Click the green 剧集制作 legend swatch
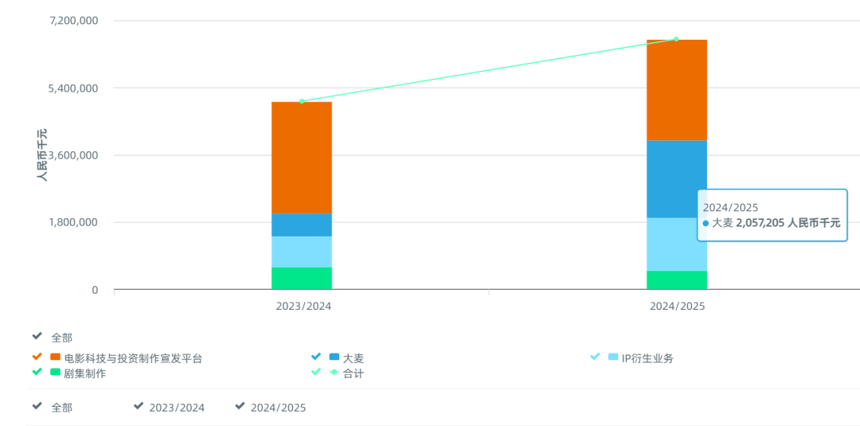 (x=56, y=373)
